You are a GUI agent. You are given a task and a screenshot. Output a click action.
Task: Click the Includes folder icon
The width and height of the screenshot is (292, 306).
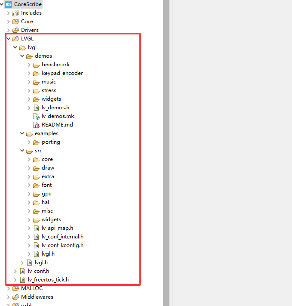pyautogui.click(x=15, y=13)
